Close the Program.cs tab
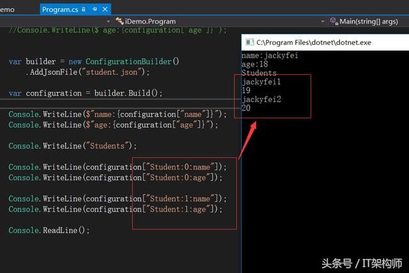The image size is (409, 273). (x=105, y=10)
